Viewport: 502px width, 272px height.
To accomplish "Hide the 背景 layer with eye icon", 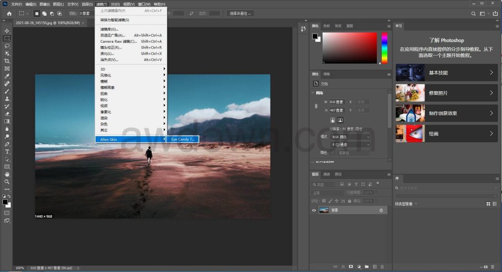I will 314,210.
